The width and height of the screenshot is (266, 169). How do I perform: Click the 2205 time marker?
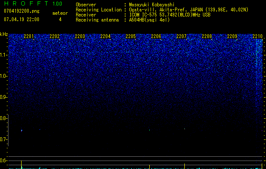tap(131, 36)
